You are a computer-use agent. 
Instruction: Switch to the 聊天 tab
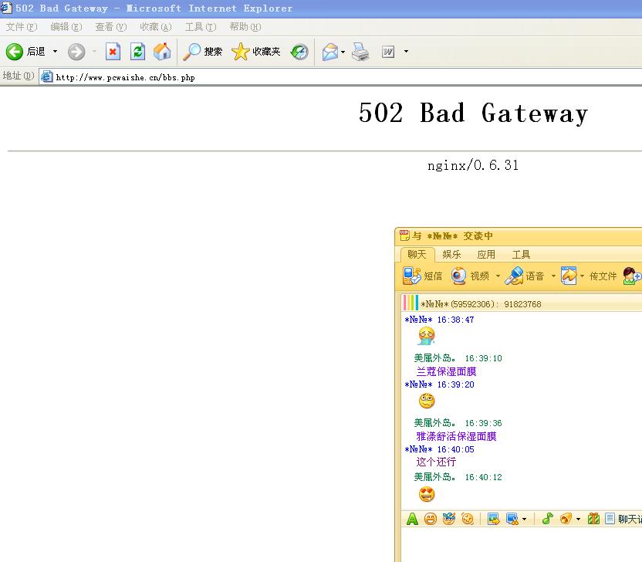[417, 255]
